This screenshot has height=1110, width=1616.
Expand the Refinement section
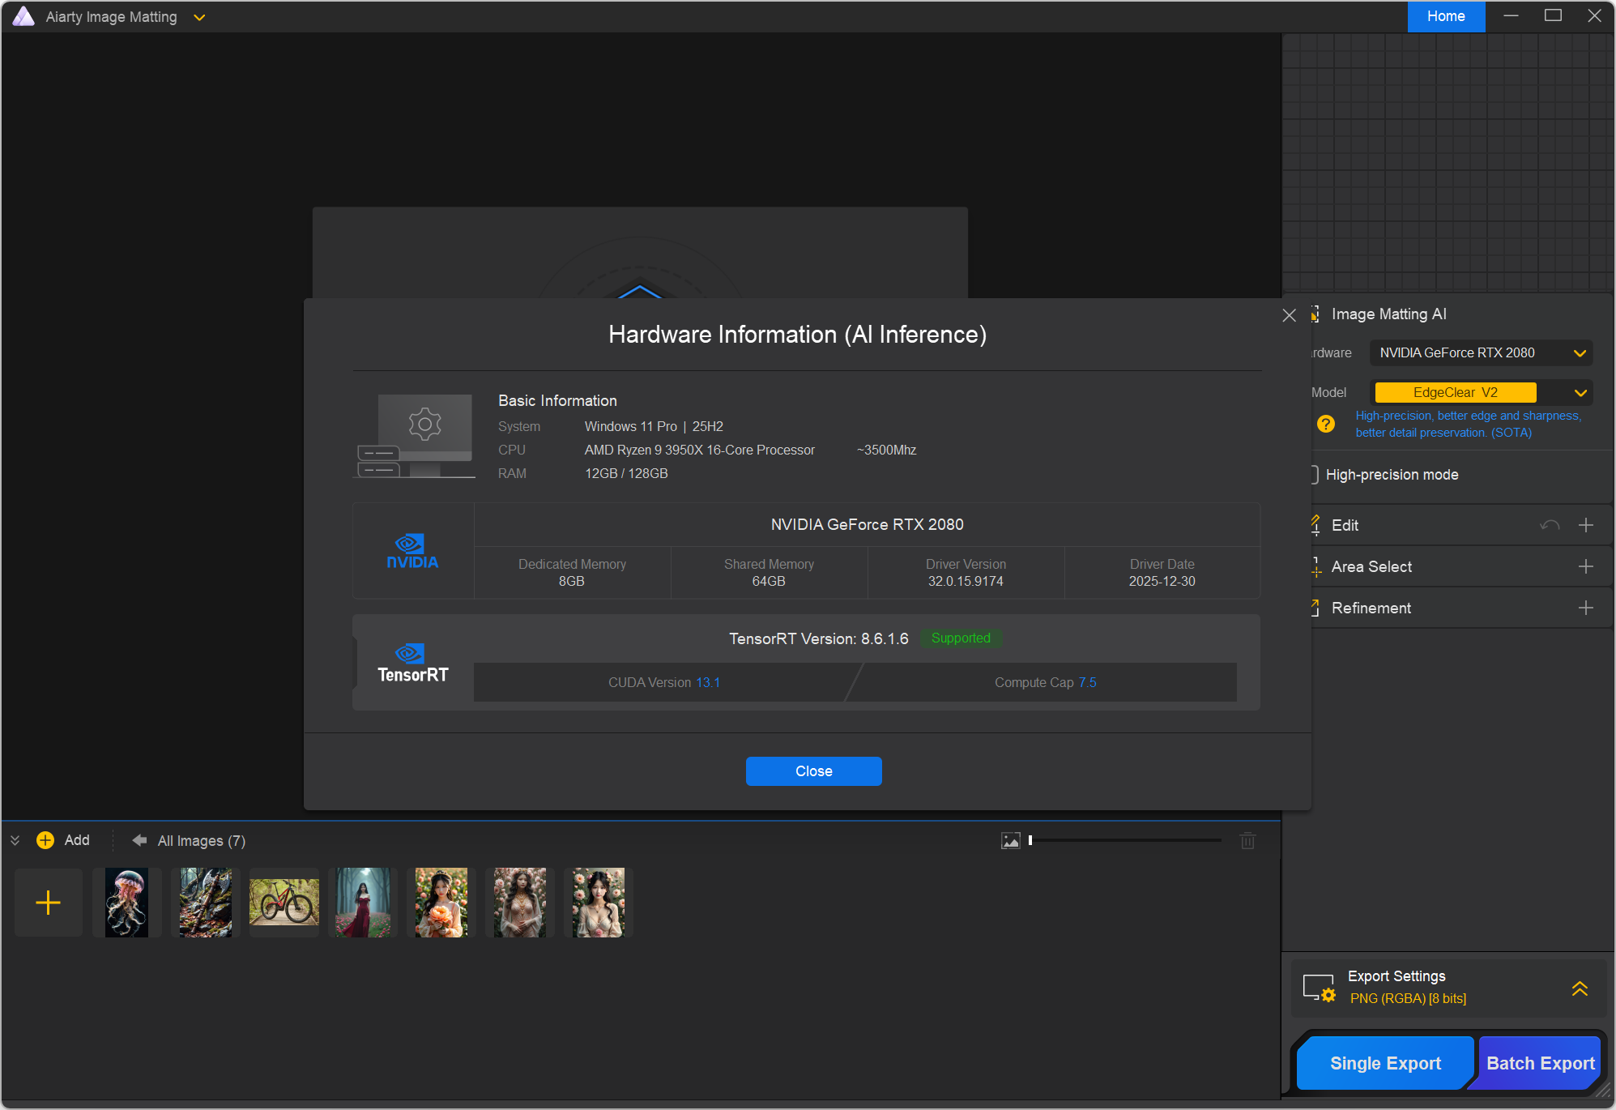(1585, 608)
